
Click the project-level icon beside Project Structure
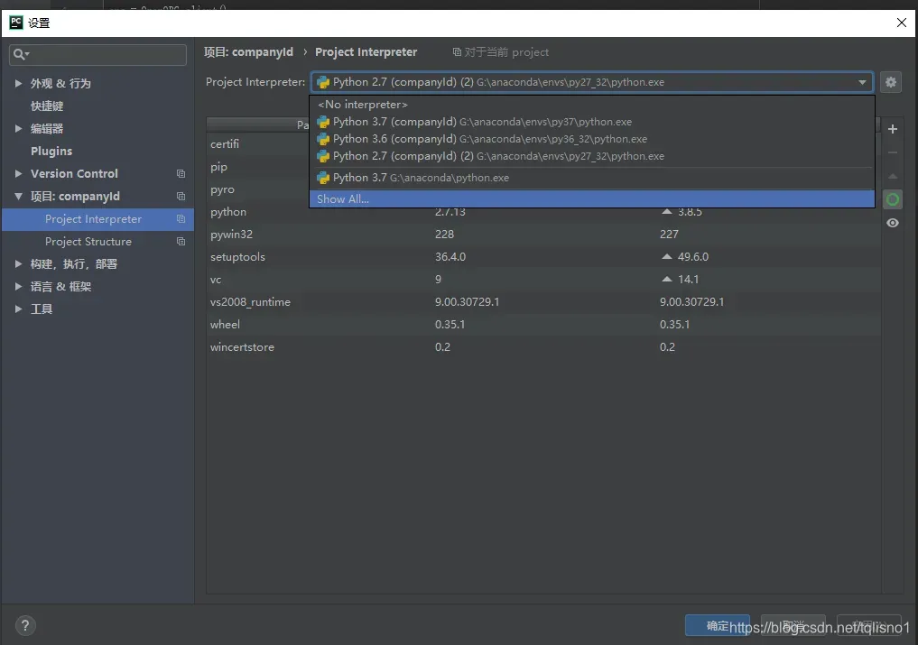(181, 242)
